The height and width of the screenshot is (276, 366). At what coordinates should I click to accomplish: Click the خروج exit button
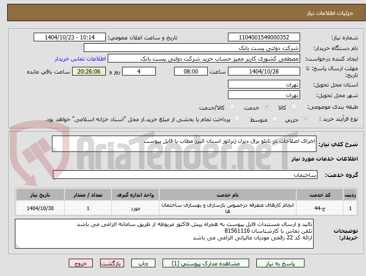pos(80,263)
